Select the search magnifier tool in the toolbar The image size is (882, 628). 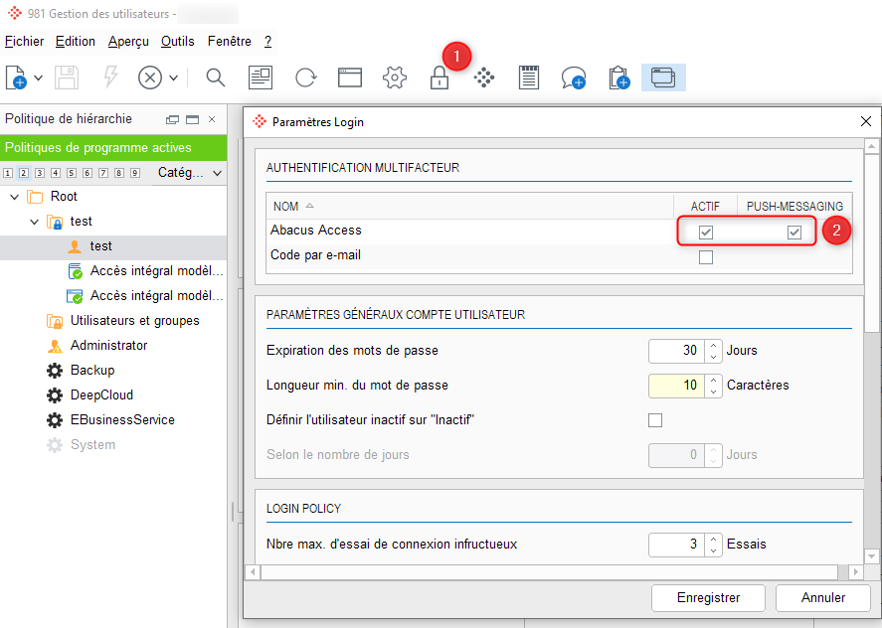[x=215, y=78]
